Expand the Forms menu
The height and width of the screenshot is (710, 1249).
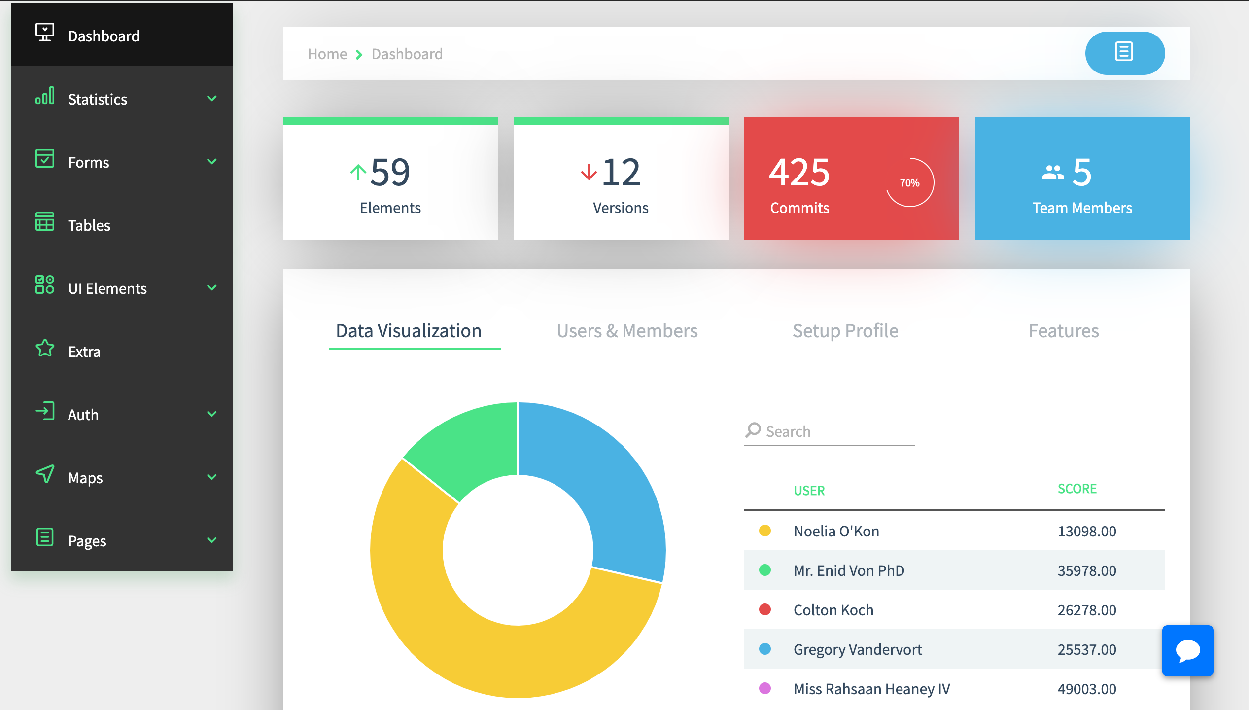click(x=212, y=161)
